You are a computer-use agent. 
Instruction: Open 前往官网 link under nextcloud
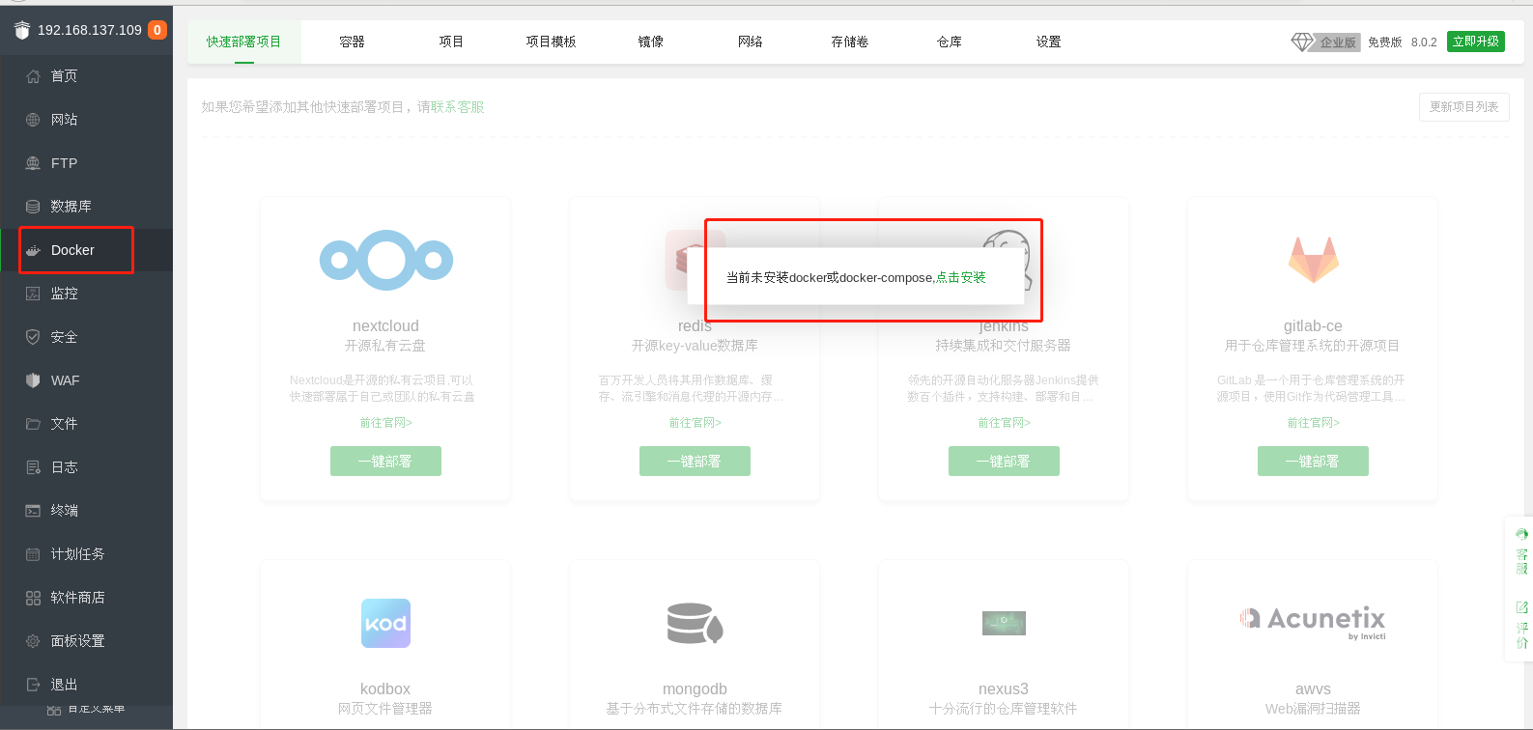[x=386, y=423]
